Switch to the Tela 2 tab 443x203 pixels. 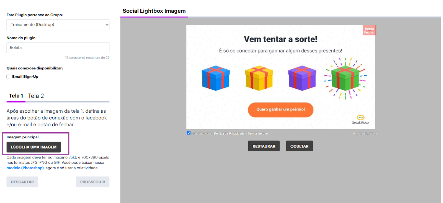pyautogui.click(x=36, y=96)
